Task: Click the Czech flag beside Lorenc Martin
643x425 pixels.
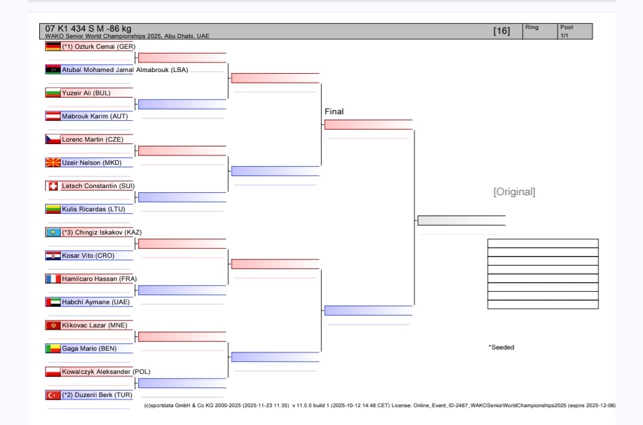Action: coord(53,139)
